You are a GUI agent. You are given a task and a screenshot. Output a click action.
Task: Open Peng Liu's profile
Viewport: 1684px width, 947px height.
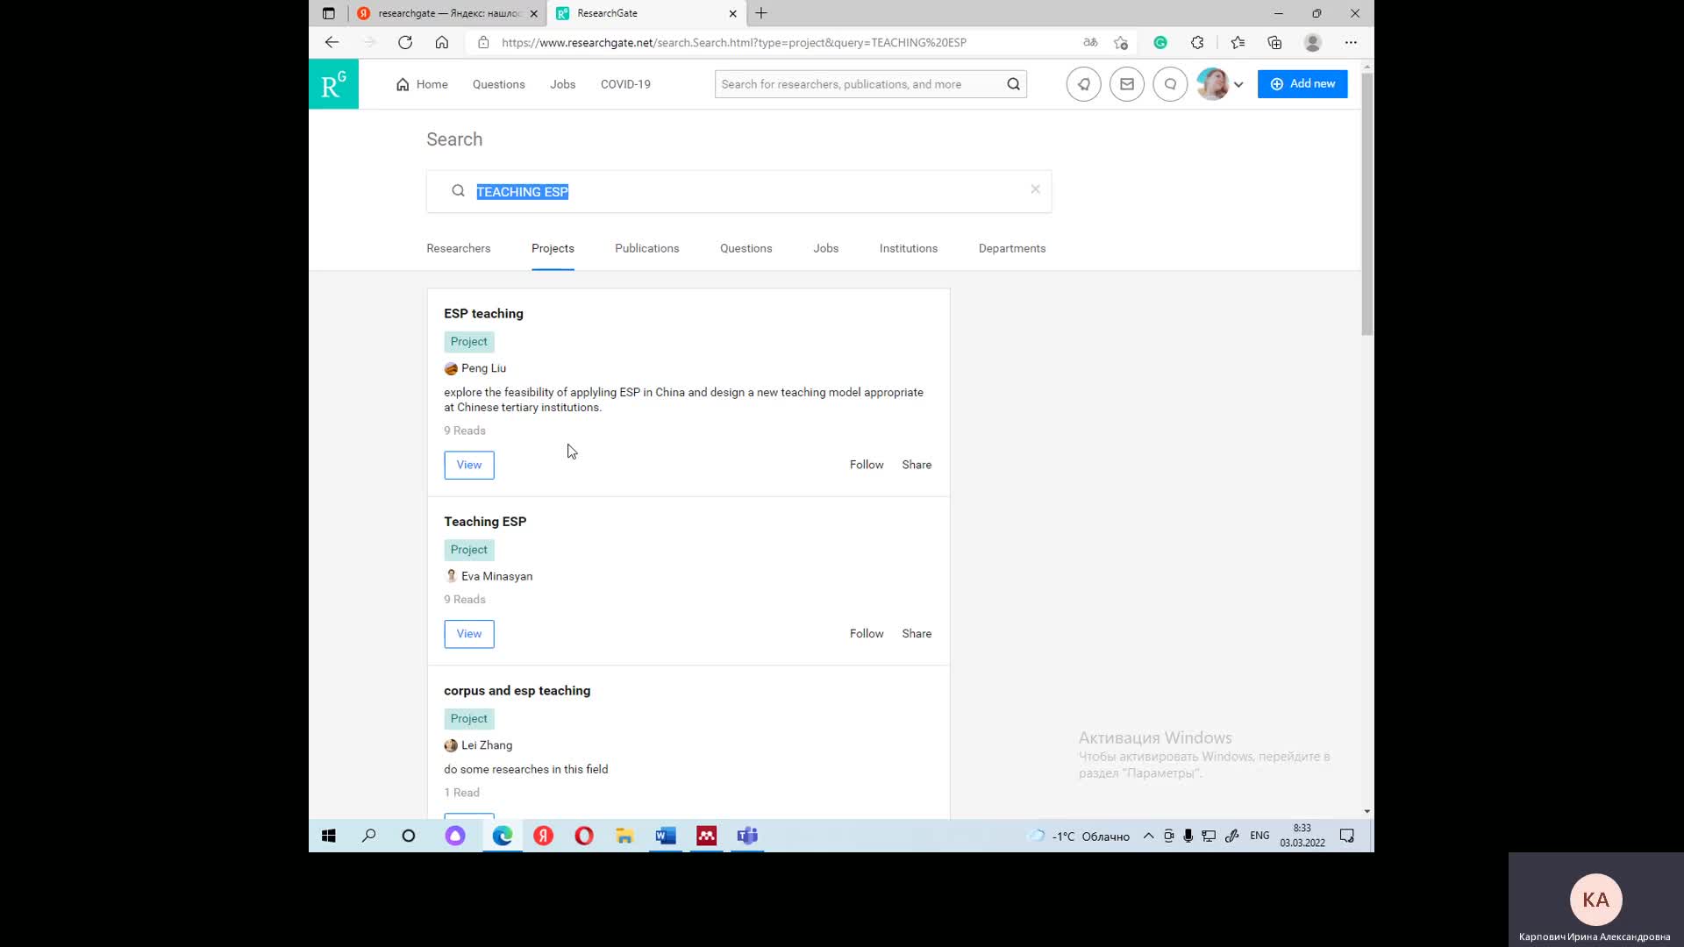pyautogui.click(x=483, y=368)
